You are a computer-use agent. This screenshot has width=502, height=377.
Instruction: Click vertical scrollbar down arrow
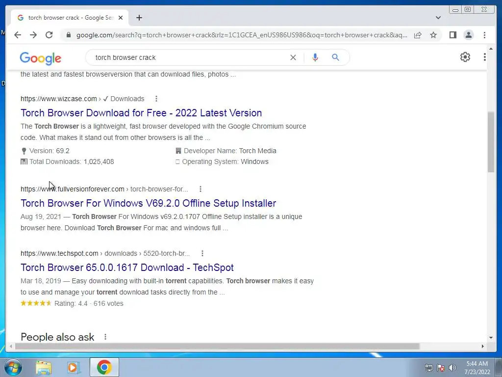pos(491,338)
